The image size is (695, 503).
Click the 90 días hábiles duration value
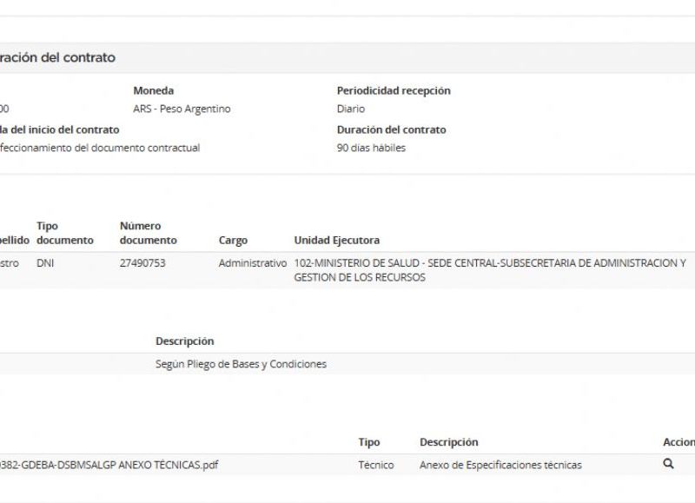[x=371, y=148]
